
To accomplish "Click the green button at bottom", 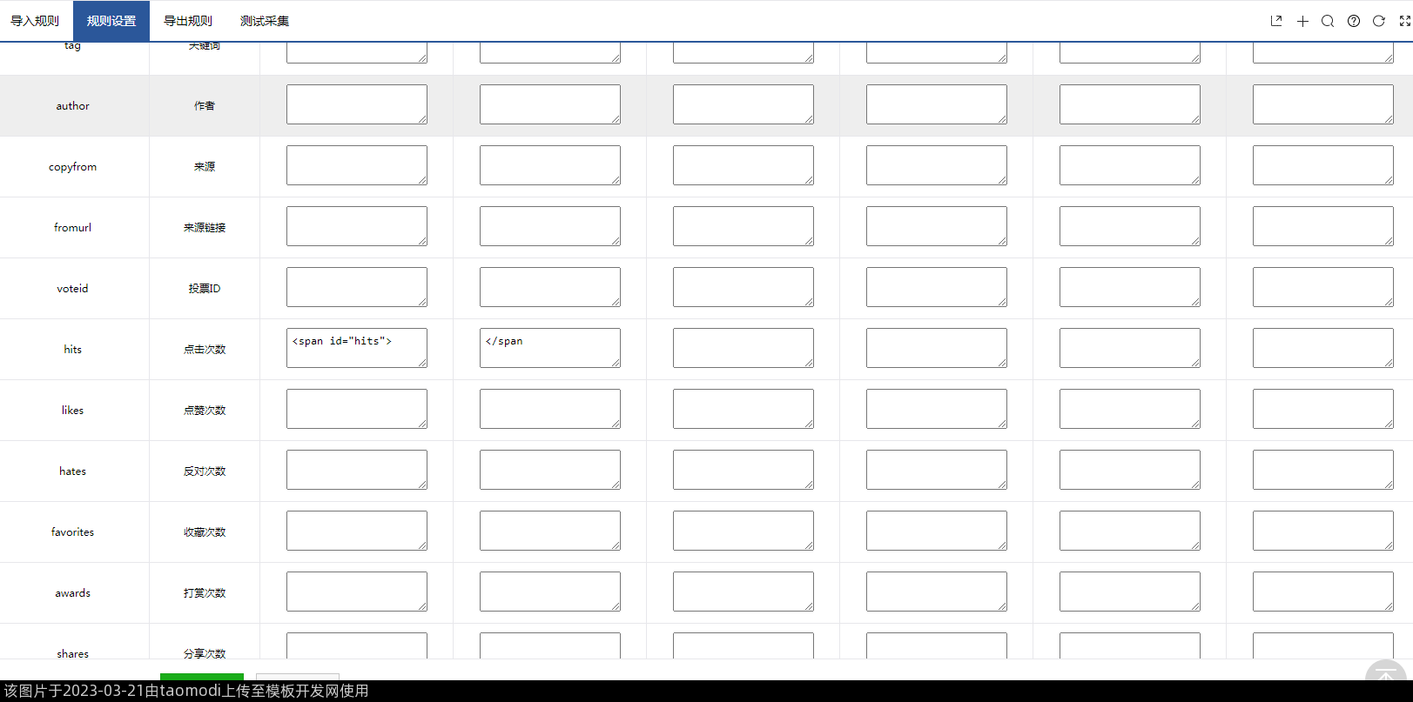I will tap(202, 677).
